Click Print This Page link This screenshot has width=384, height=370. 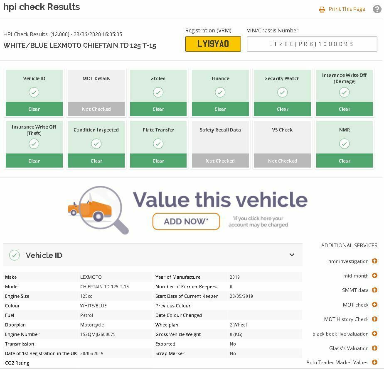point(347,9)
